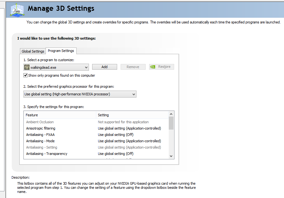Click the Manage 3D Settings header icon

click(x=17, y=10)
